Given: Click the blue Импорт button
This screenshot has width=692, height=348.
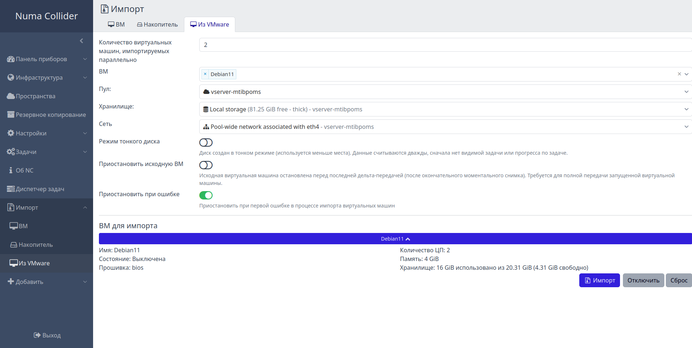Looking at the screenshot, I should (599, 280).
